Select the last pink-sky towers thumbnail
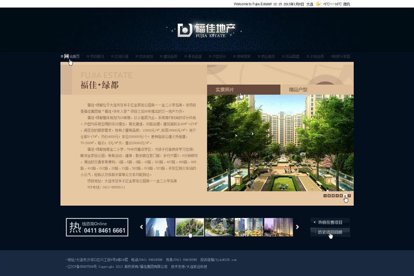Viewport: 414px width, 276px height. pyautogui.click(x=278, y=227)
